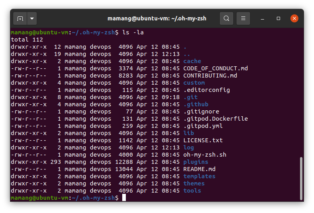314x213 pixels.
Task: Select the 'themes' directory name
Action: (x=194, y=183)
